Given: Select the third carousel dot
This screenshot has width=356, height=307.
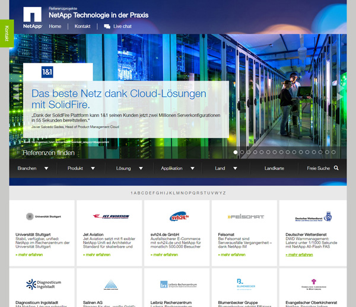Looking at the screenshot, I should point(249,152).
